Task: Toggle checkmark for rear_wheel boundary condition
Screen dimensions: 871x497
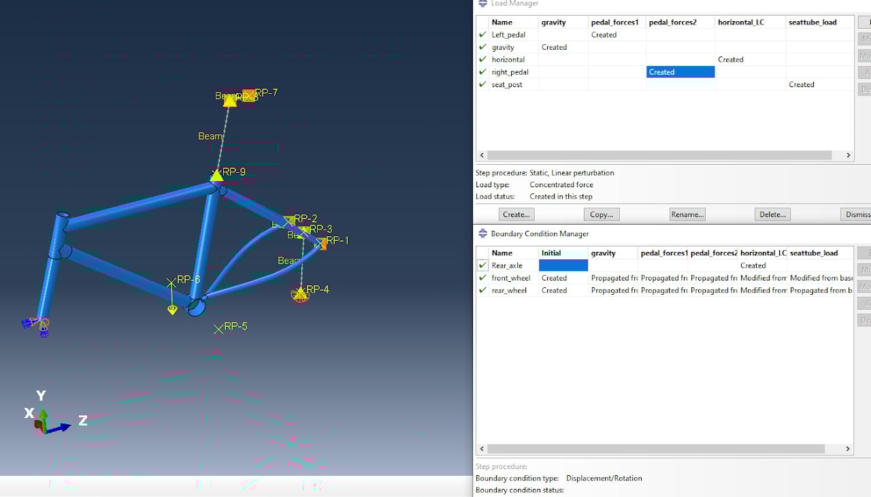Action: pyautogui.click(x=482, y=290)
